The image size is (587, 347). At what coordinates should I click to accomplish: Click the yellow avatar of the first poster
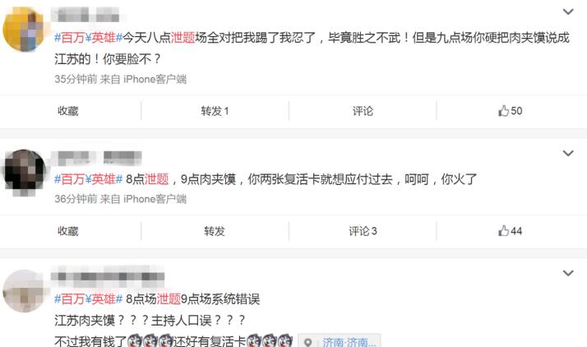click(x=24, y=30)
